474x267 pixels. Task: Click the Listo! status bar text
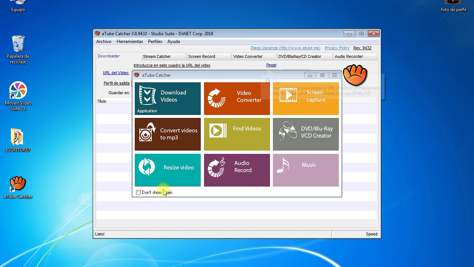click(100, 234)
